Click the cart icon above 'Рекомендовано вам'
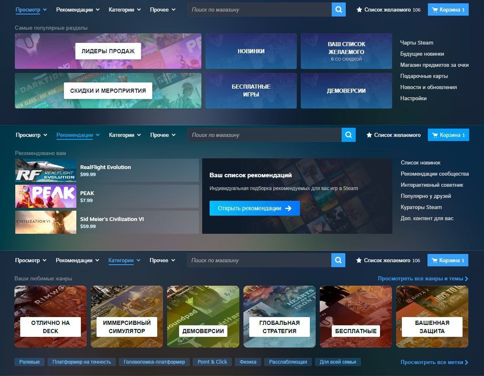484x376 pixels. click(435, 135)
